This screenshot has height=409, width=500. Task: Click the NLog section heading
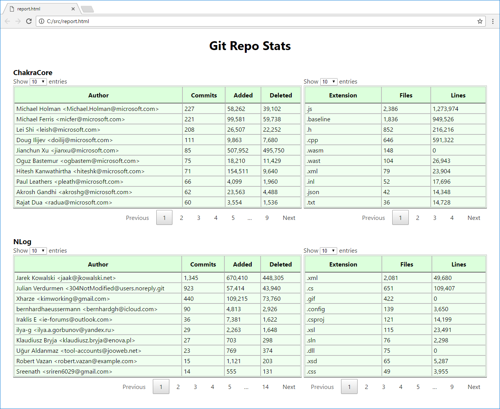click(x=22, y=241)
